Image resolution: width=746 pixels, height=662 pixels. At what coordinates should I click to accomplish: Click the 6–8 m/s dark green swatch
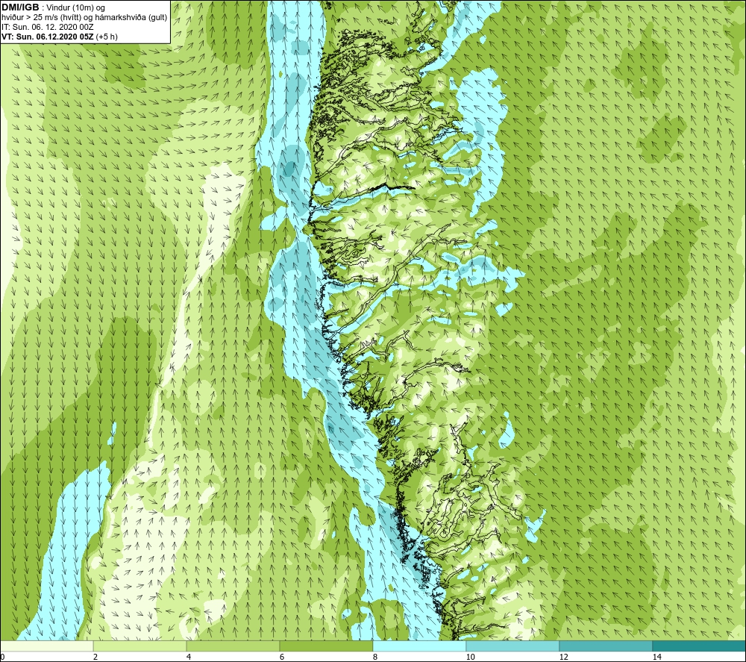tap(327, 646)
